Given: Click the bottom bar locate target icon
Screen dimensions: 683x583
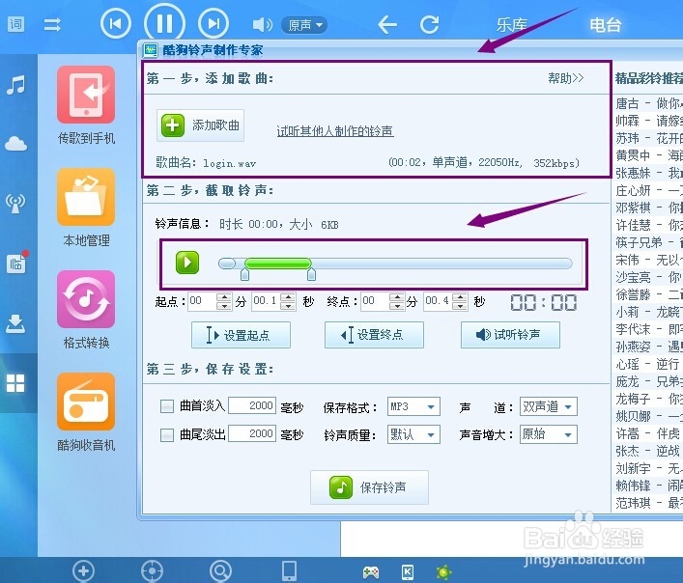Looking at the screenshot, I should [x=152, y=571].
